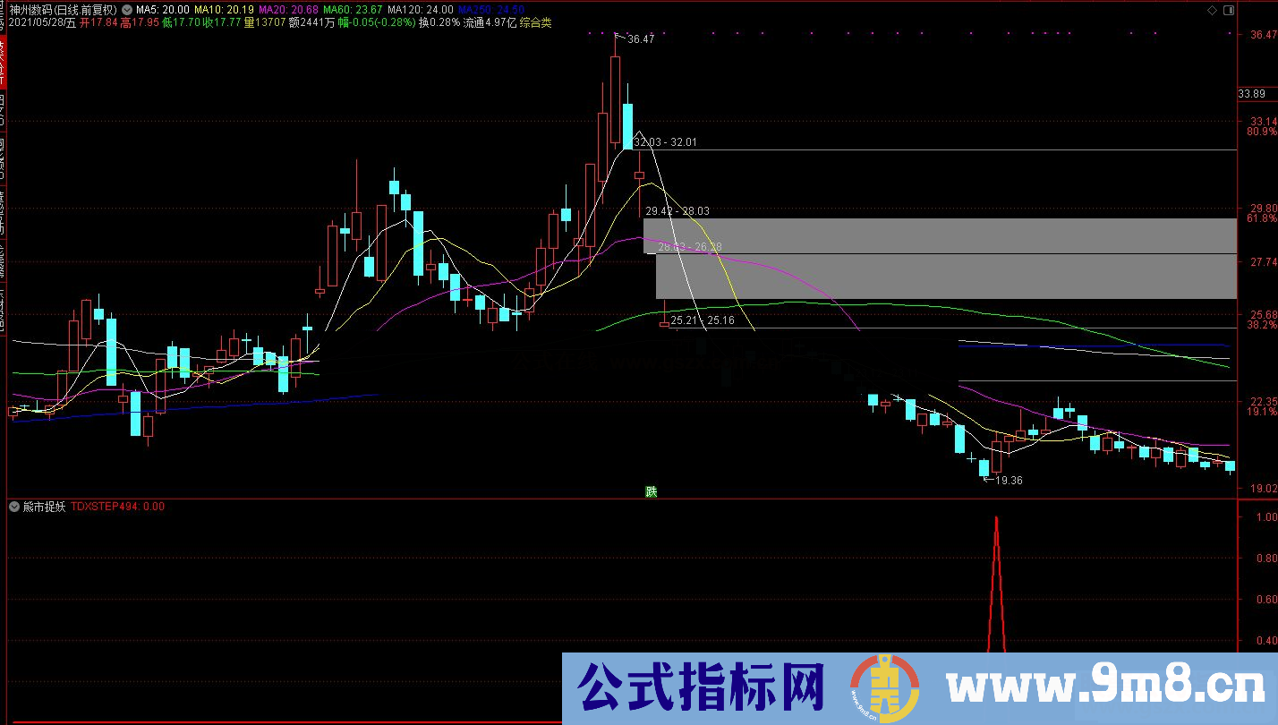Click the diamond beside 熊市捉妖 panel title
Screen dimensions: 1278x725
click(x=13, y=506)
